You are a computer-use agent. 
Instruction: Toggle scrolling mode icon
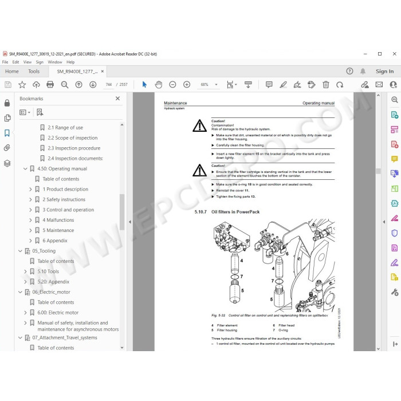click(248, 85)
